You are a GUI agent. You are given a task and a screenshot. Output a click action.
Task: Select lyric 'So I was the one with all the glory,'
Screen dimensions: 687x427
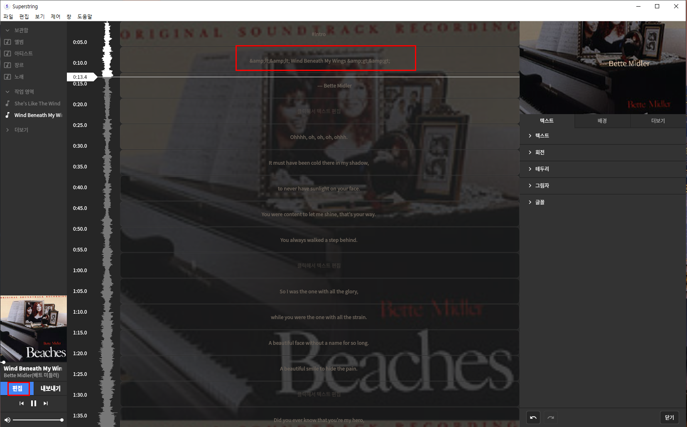pyautogui.click(x=319, y=291)
